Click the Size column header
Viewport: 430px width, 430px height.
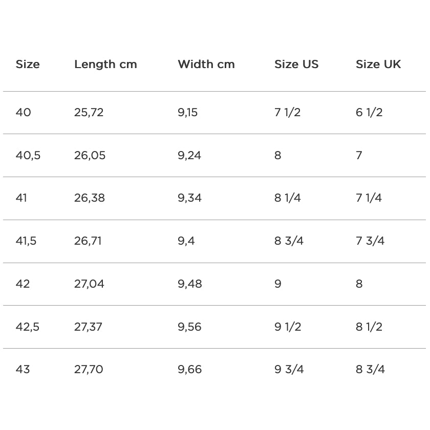click(28, 64)
